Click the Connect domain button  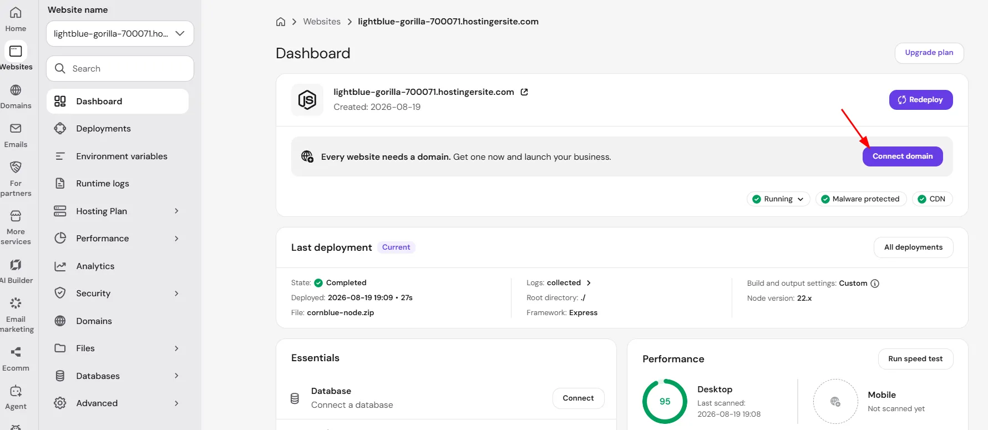(903, 156)
